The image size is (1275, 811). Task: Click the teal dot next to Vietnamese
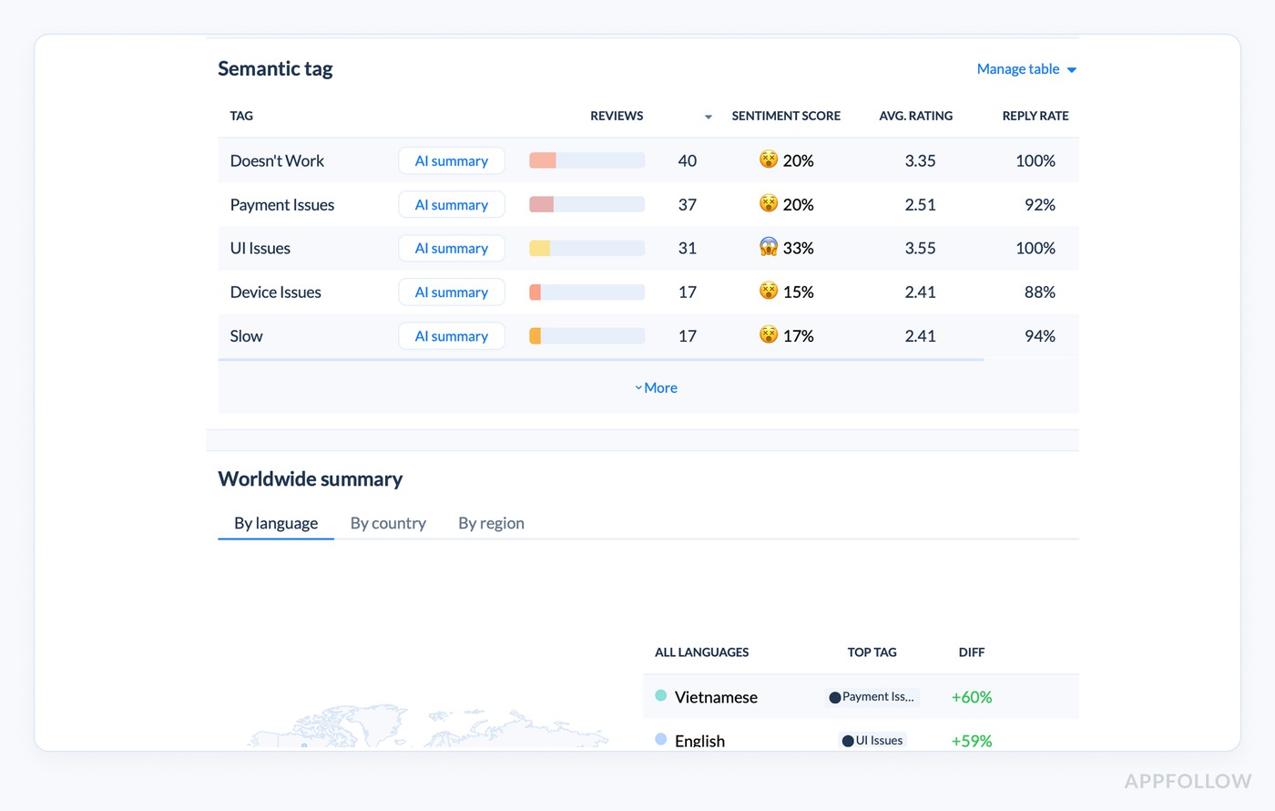point(659,695)
